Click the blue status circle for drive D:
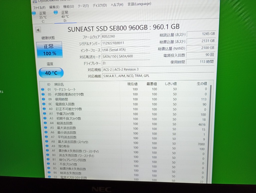Screen dimensions: 256x193 [56, 12]
